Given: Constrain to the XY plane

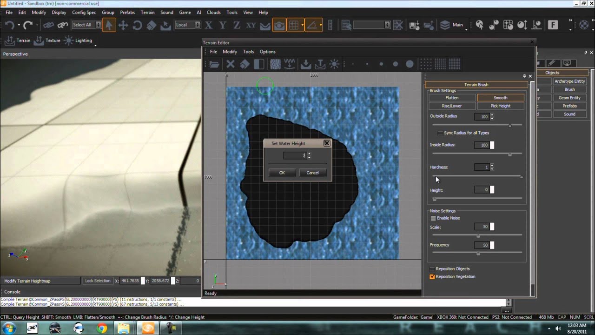Looking at the screenshot, I should point(251,25).
